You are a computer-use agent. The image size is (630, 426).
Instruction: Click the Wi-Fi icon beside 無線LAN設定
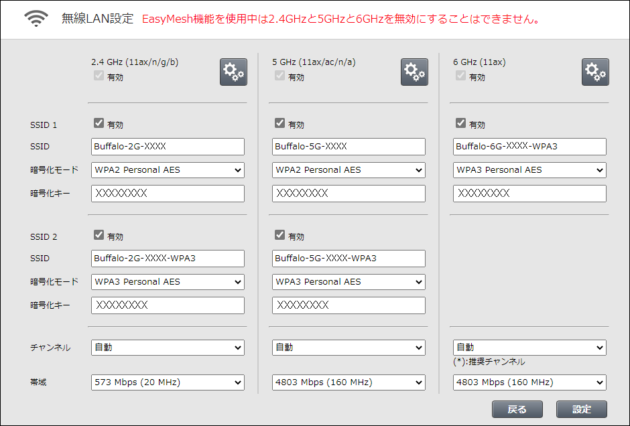coord(36,19)
